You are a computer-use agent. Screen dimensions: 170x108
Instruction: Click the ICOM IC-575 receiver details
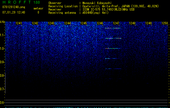108,9
